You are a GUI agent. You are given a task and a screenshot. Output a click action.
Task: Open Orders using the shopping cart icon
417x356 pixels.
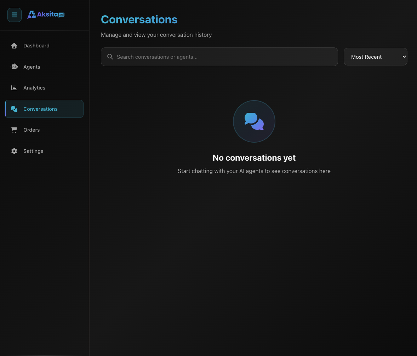pos(14,130)
